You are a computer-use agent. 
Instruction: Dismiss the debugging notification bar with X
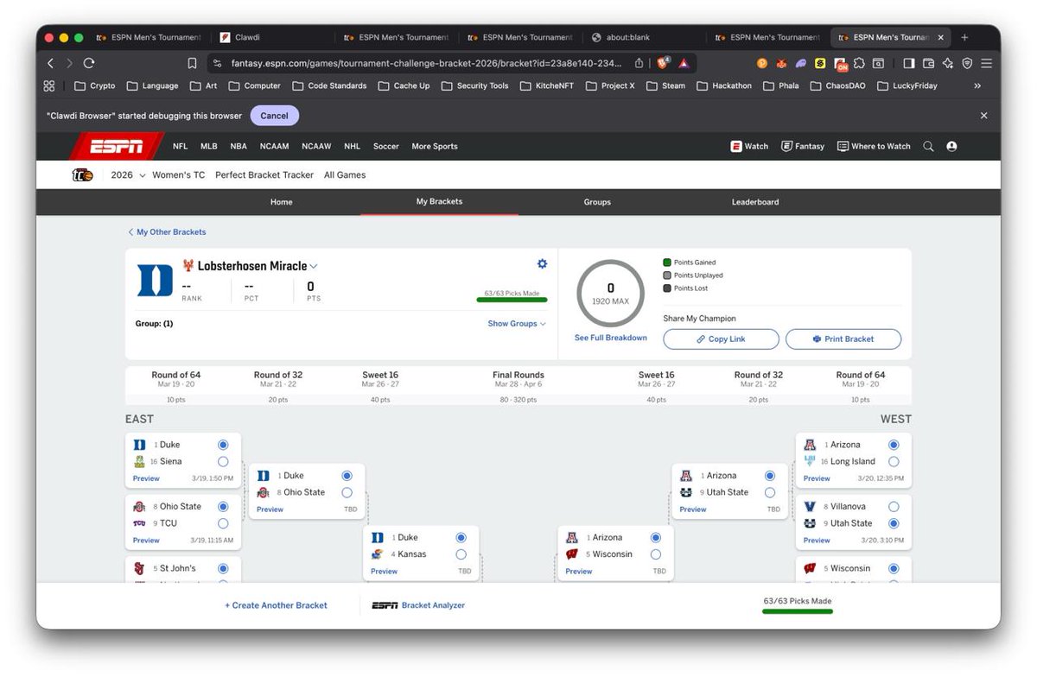pos(983,115)
